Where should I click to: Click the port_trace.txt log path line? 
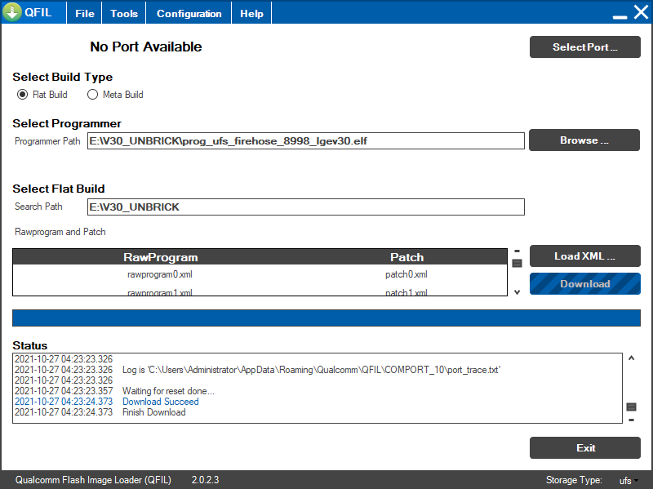tap(312, 370)
